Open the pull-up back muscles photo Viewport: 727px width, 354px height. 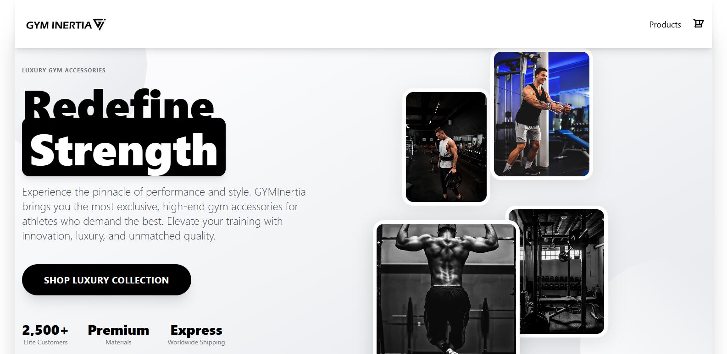click(446, 289)
